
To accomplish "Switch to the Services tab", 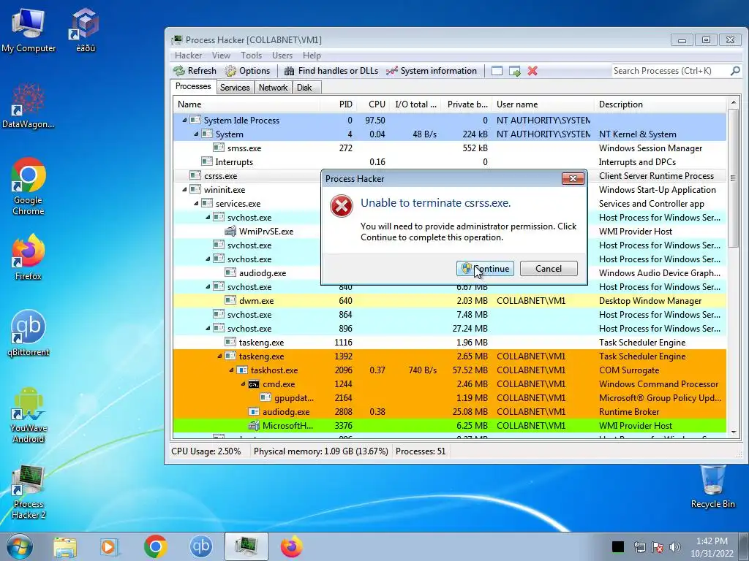I will [235, 88].
